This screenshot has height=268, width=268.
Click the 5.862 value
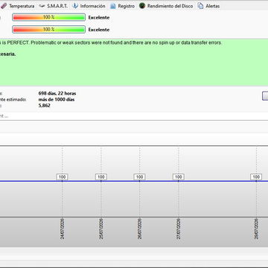click(45, 106)
